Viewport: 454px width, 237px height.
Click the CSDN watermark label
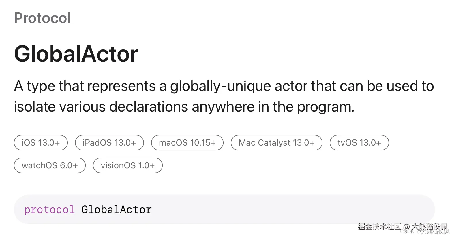click(407, 232)
